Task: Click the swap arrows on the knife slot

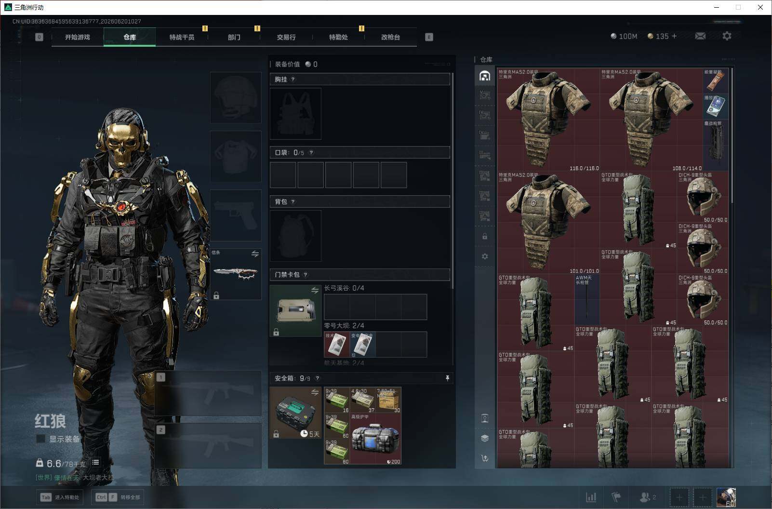Action: point(255,254)
